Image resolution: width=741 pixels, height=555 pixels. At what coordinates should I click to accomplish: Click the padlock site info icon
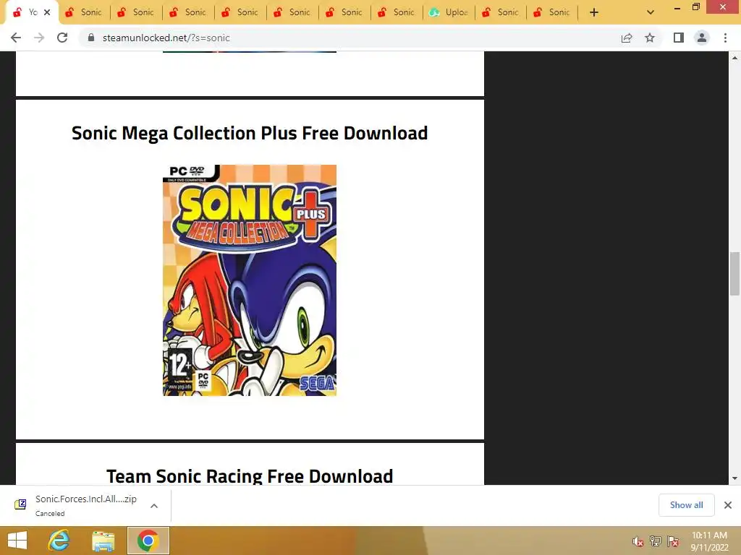click(x=91, y=38)
